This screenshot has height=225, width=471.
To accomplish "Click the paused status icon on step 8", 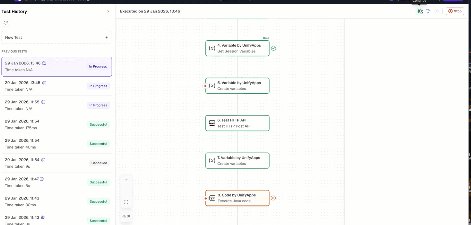I will click(273, 198).
